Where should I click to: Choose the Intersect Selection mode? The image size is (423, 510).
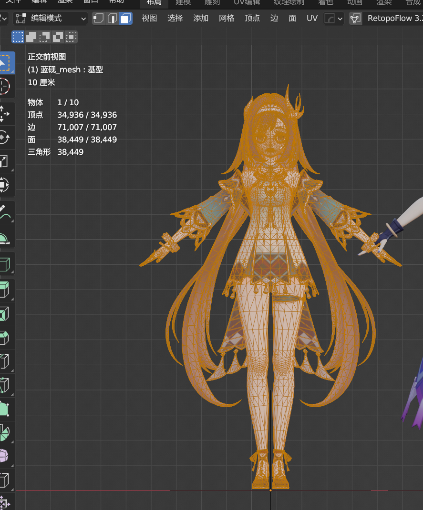click(x=71, y=37)
